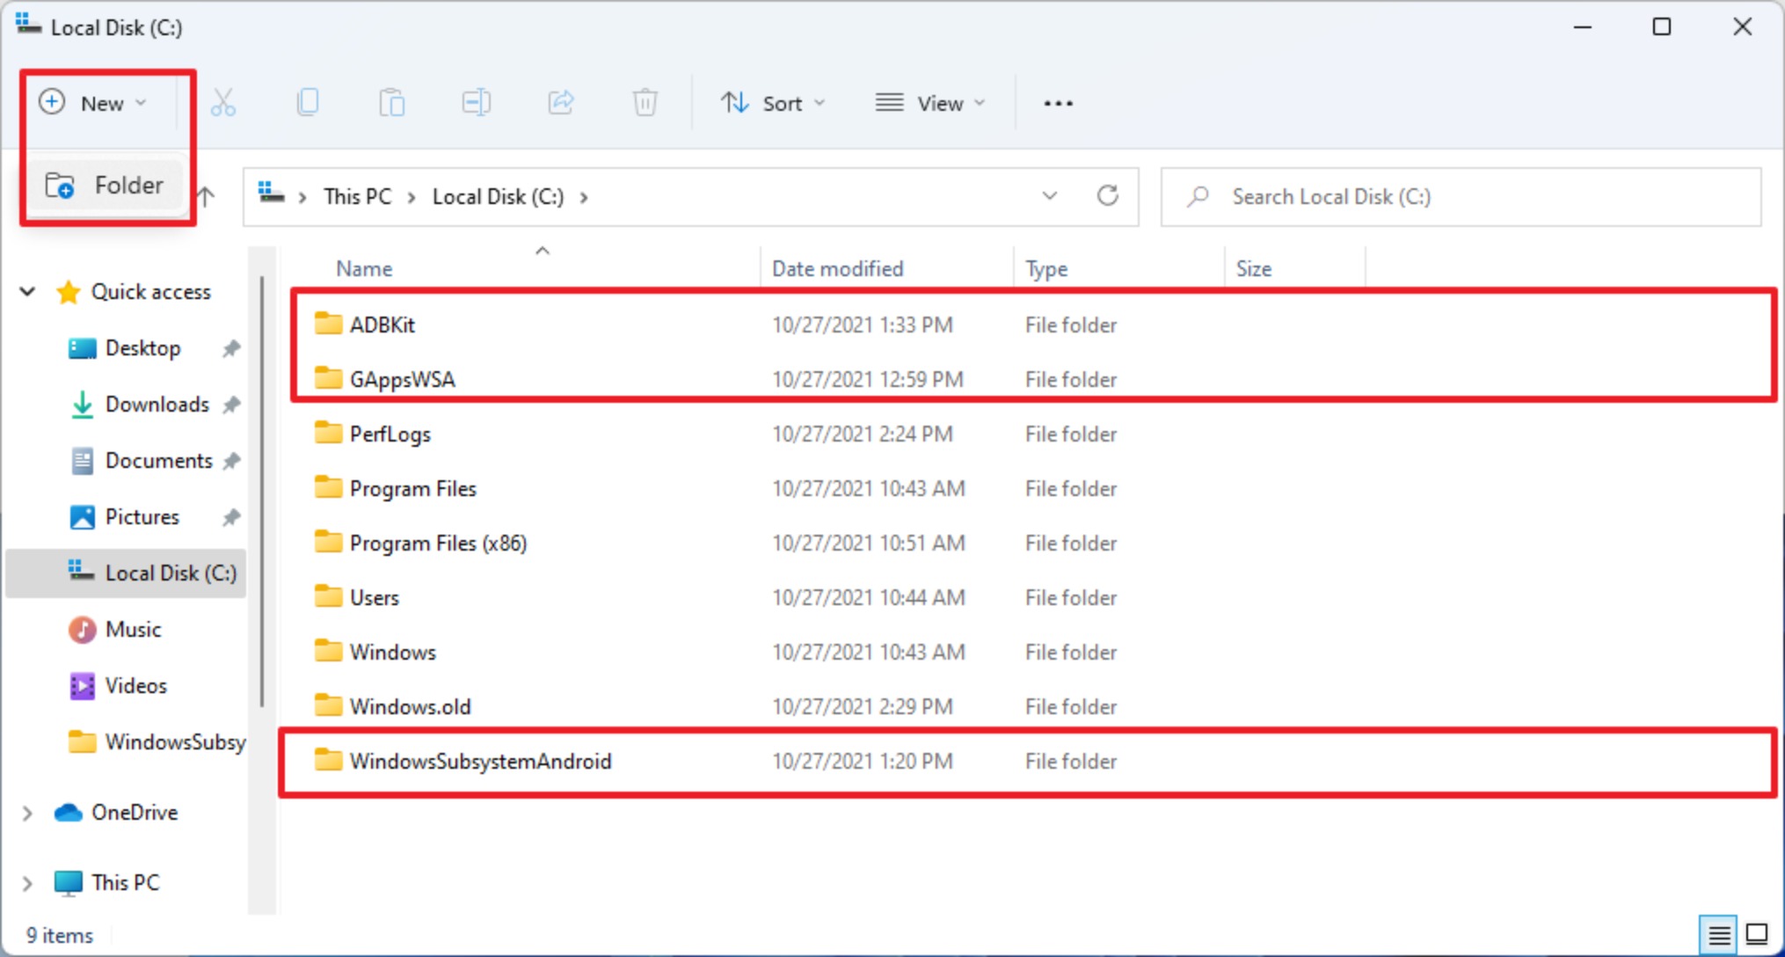Open the New dropdown button
This screenshot has height=957, width=1785.
(x=93, y=103)
